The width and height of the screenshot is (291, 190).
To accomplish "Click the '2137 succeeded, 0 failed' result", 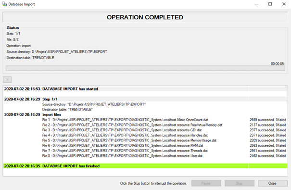I will point(268,125).
